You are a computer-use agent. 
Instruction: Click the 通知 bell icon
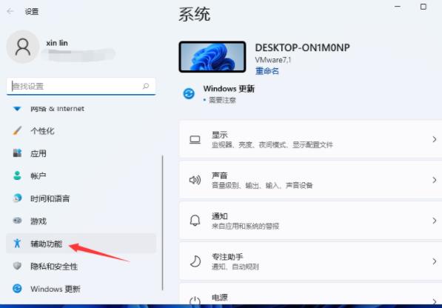point(195,221)
